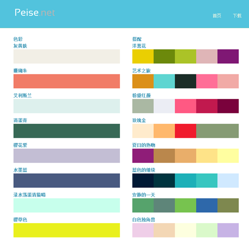Viewport: 249px width, 238px height.
Task: Click the purple swatch in 洋葱花 palette
Action: click(x=228, y=56)
